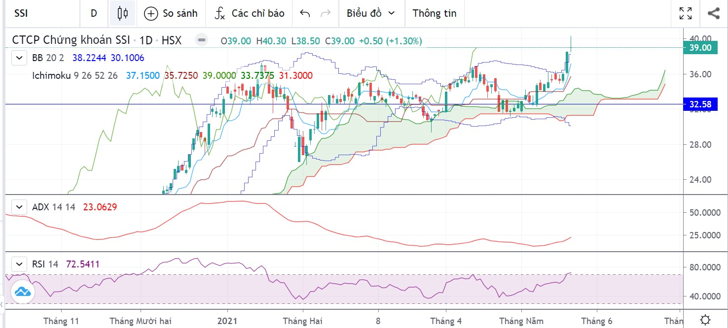Click Ichimoku value 37.1500

click(x=143, y=75)
